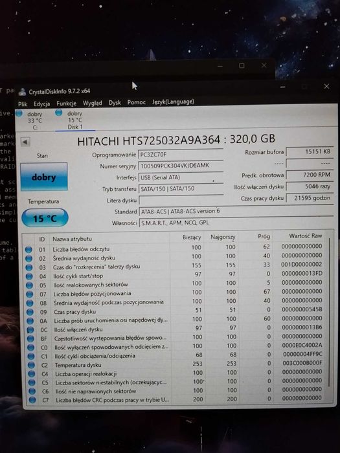The height and width of the screenshot is (453, 340).
Task: Click the attribute list vertical scrollbar
Action: point(329,313)
